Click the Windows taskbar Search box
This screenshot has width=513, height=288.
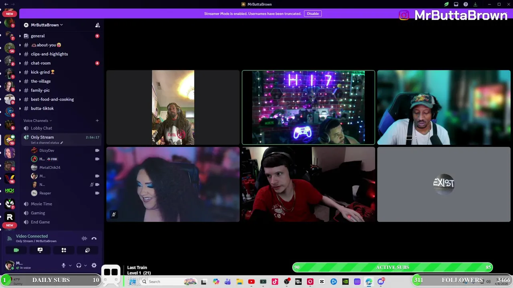click(x=169, y=282)
